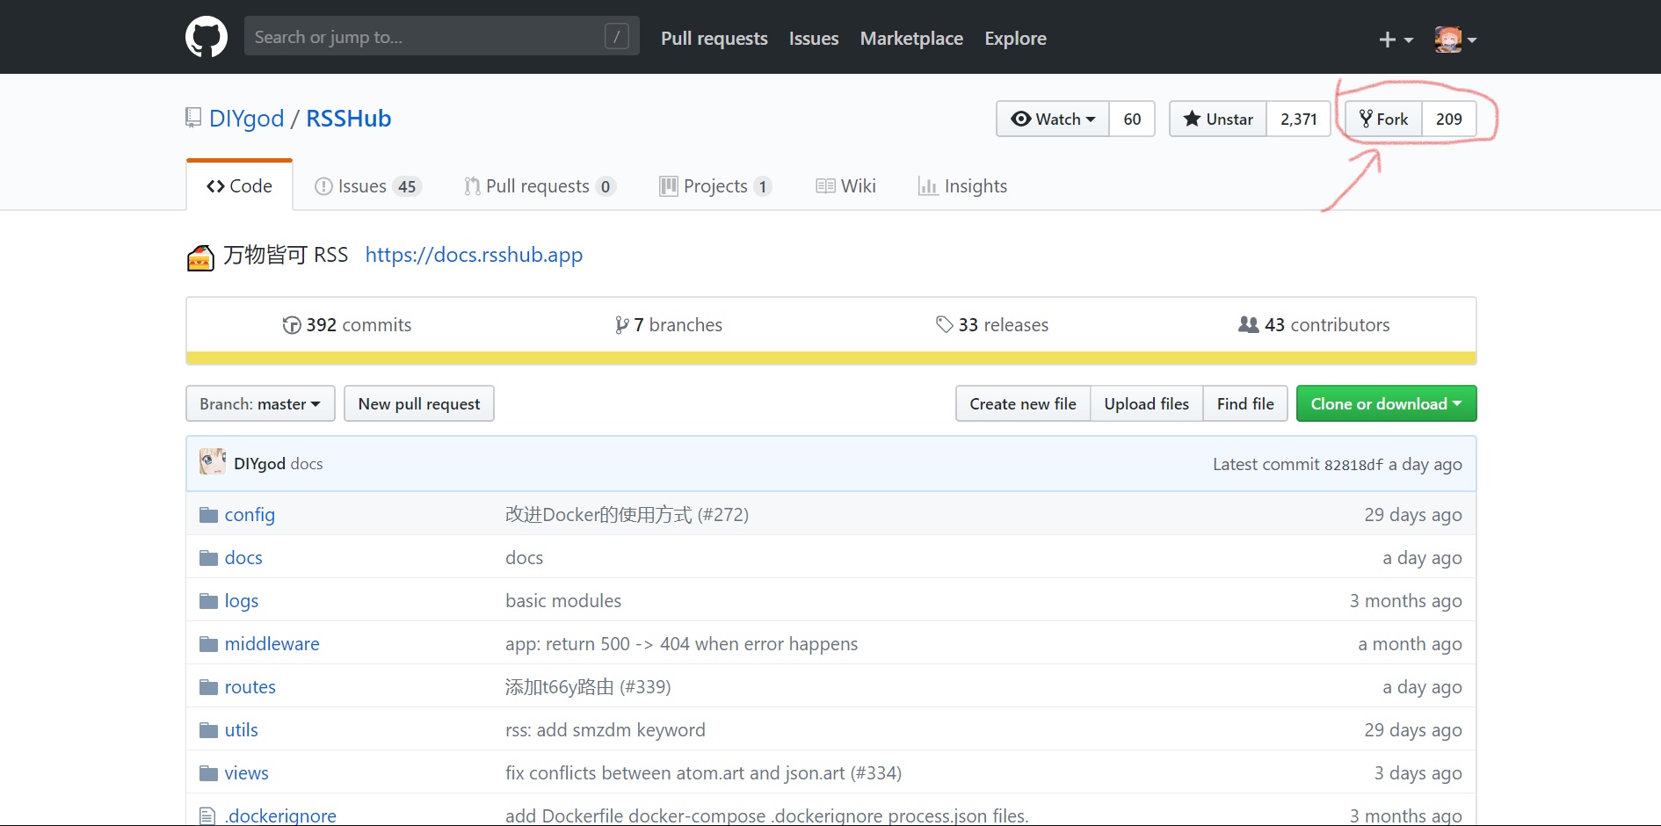
Task: Click the New pull request button
Action: [x=418, y=403]
